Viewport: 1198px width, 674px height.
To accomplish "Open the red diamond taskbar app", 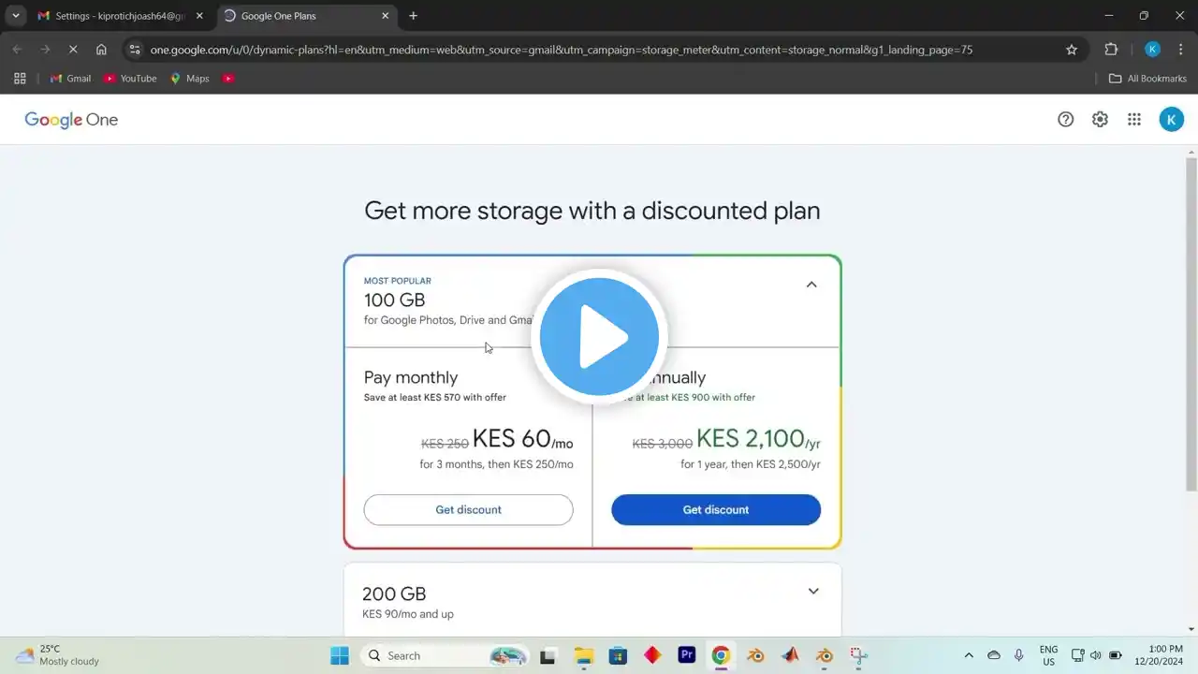I will point(652,655).
